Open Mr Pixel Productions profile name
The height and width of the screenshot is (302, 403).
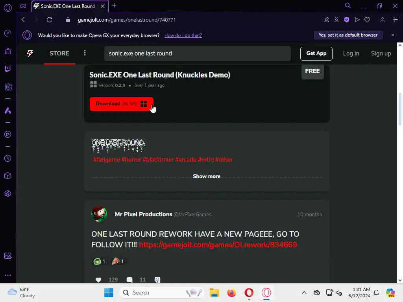(x=143, y=214)
